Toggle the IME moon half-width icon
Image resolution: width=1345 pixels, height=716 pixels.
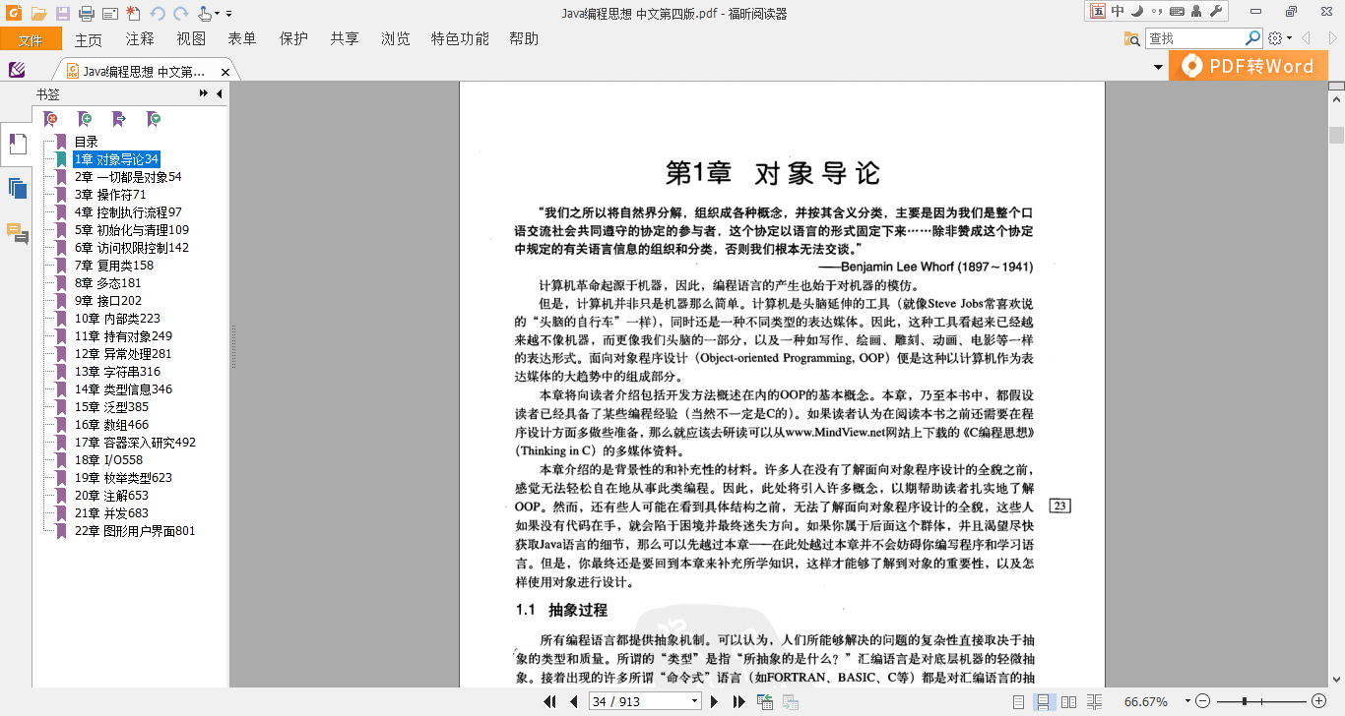point(1136,12)
